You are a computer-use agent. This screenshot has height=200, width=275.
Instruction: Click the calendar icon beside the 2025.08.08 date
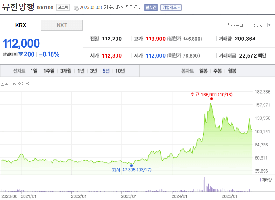(x=76, y=8)
